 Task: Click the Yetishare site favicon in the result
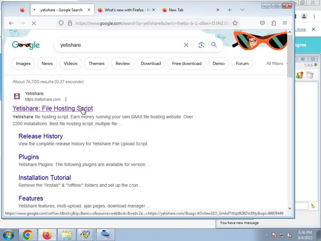(x=17, y=96)
